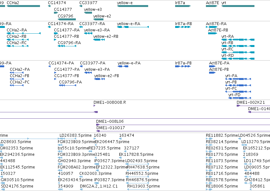Click the CG14374-RA transcript label
The width and height of the screenshot is (270, 191).
click(61, 23)
